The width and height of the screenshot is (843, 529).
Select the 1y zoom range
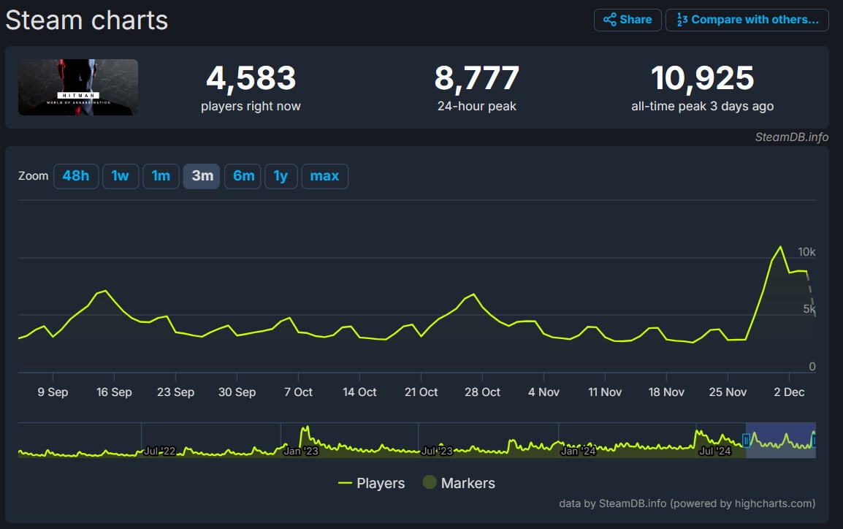coord(281,176)
